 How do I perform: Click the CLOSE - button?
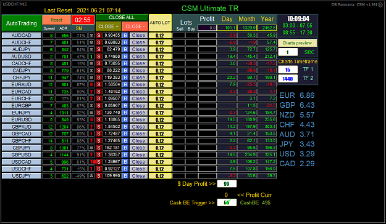click(x=135, y=26)
